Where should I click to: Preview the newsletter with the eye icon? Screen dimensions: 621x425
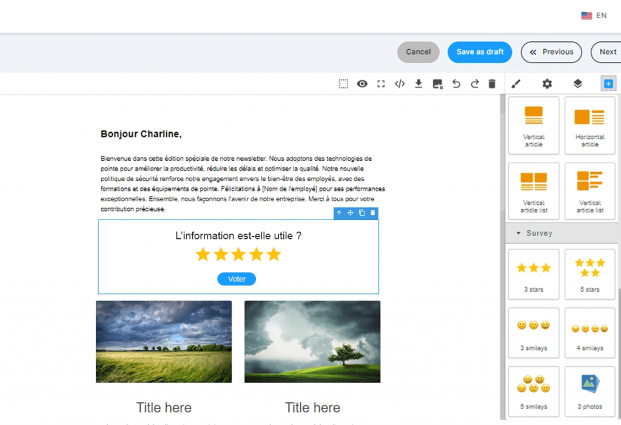click(x=362, y=84)
